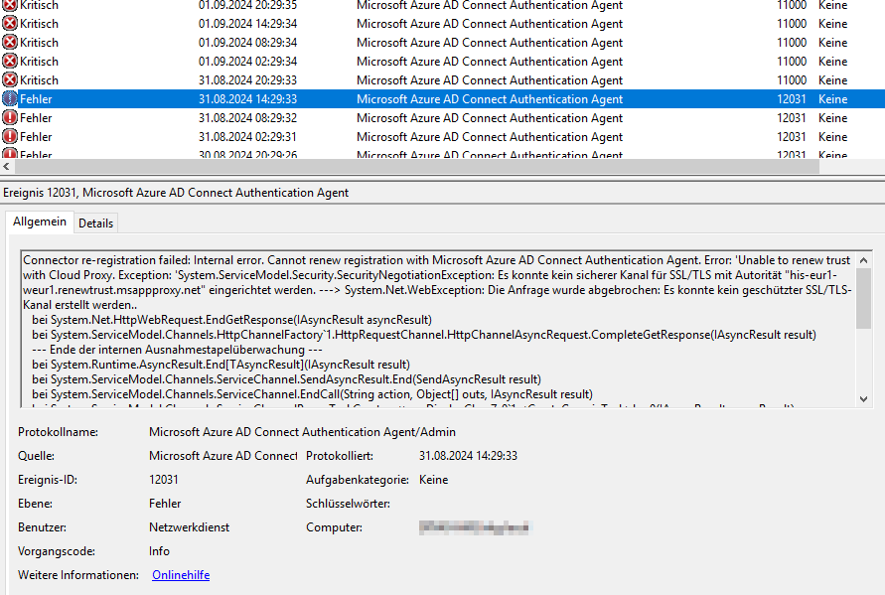Click event ID 11000 in the 01.09.2024 08:29:34 row
Viewport: 885px width, 595px height.
tap(792, 43)
